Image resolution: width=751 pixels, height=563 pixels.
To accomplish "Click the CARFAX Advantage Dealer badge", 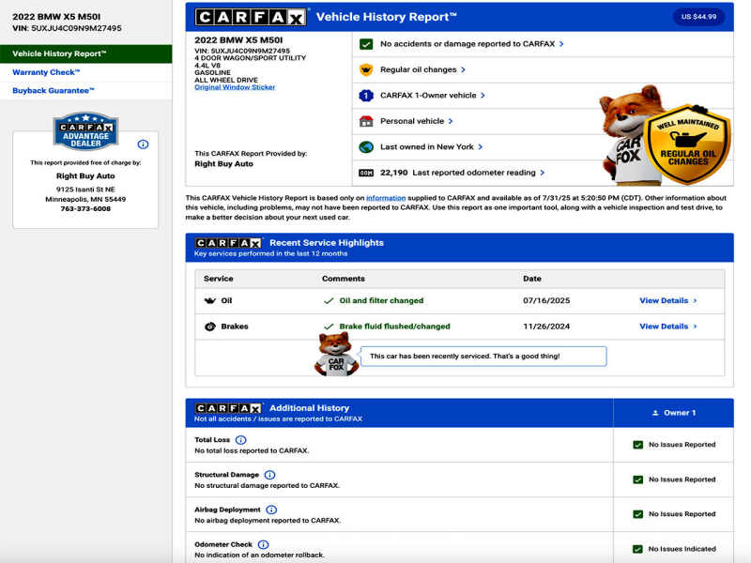I will coord(85,130).
